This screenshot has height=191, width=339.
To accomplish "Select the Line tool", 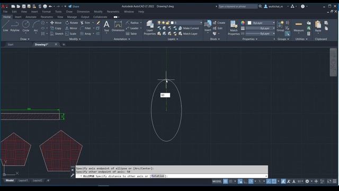I will coord(5,26).
